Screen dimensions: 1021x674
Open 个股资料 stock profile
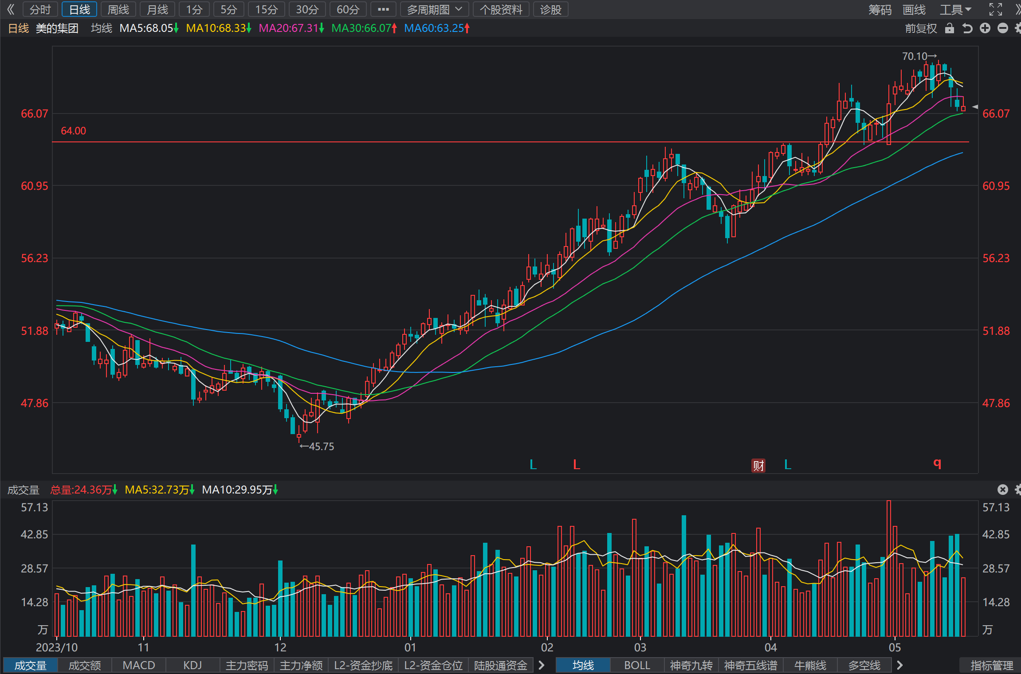coord(501,9)
